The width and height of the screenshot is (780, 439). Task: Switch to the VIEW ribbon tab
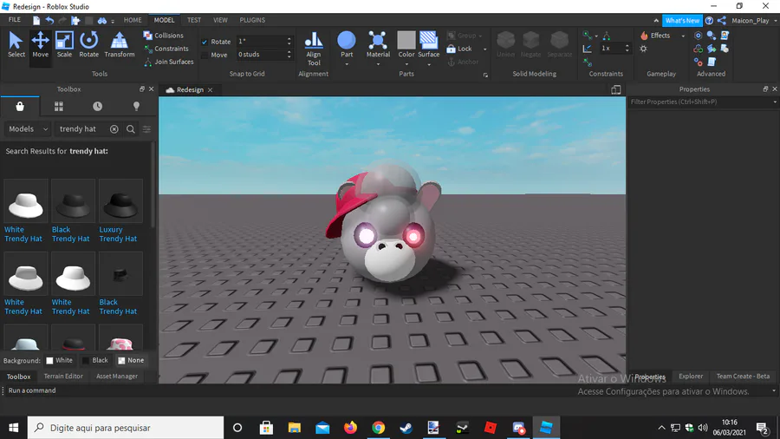220,20
